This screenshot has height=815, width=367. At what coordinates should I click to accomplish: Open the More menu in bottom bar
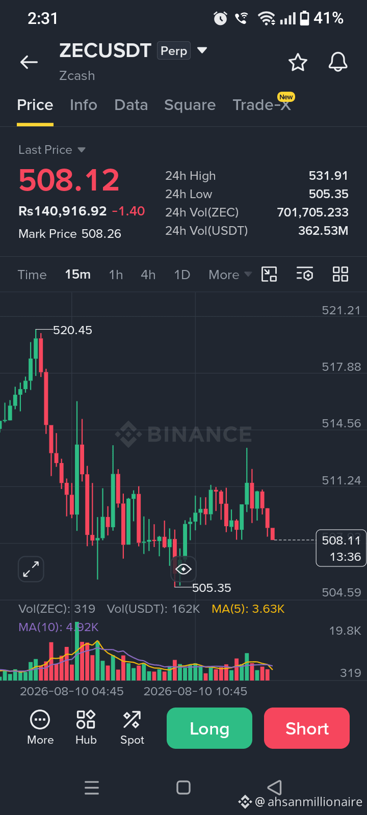40,727
